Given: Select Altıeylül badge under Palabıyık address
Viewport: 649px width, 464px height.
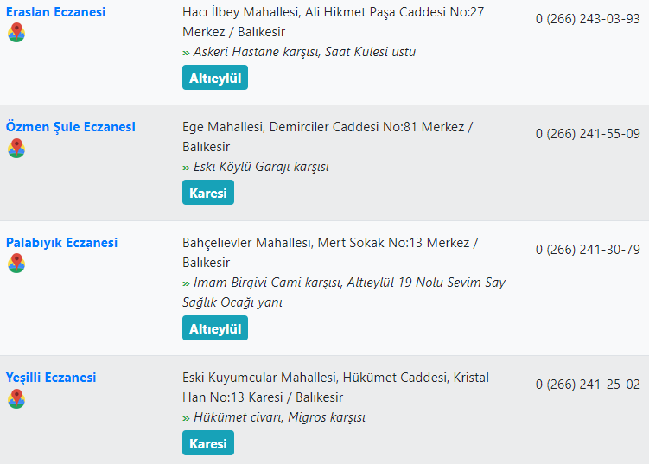Looking at the screenshot, I should pyautogui.click(x=215, y=328).
